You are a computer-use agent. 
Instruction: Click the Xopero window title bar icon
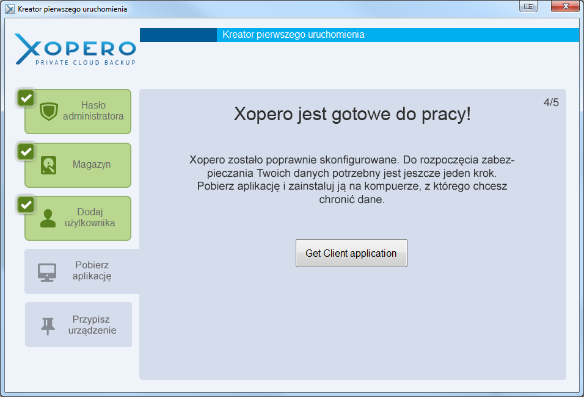[x=10, y=9]
